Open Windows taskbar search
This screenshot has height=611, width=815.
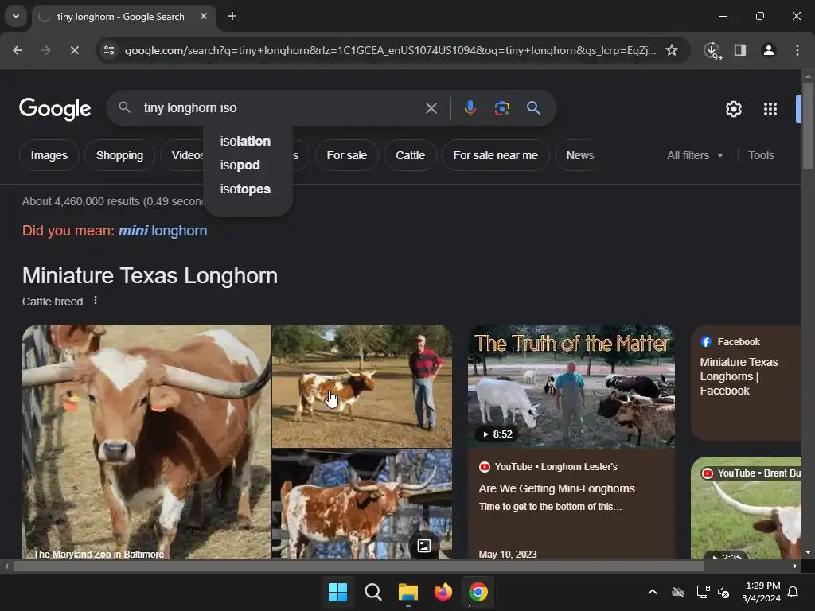(372, 592)
